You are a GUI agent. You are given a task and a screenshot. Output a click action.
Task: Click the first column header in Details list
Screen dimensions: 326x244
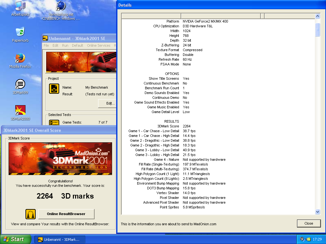(151, 16)
